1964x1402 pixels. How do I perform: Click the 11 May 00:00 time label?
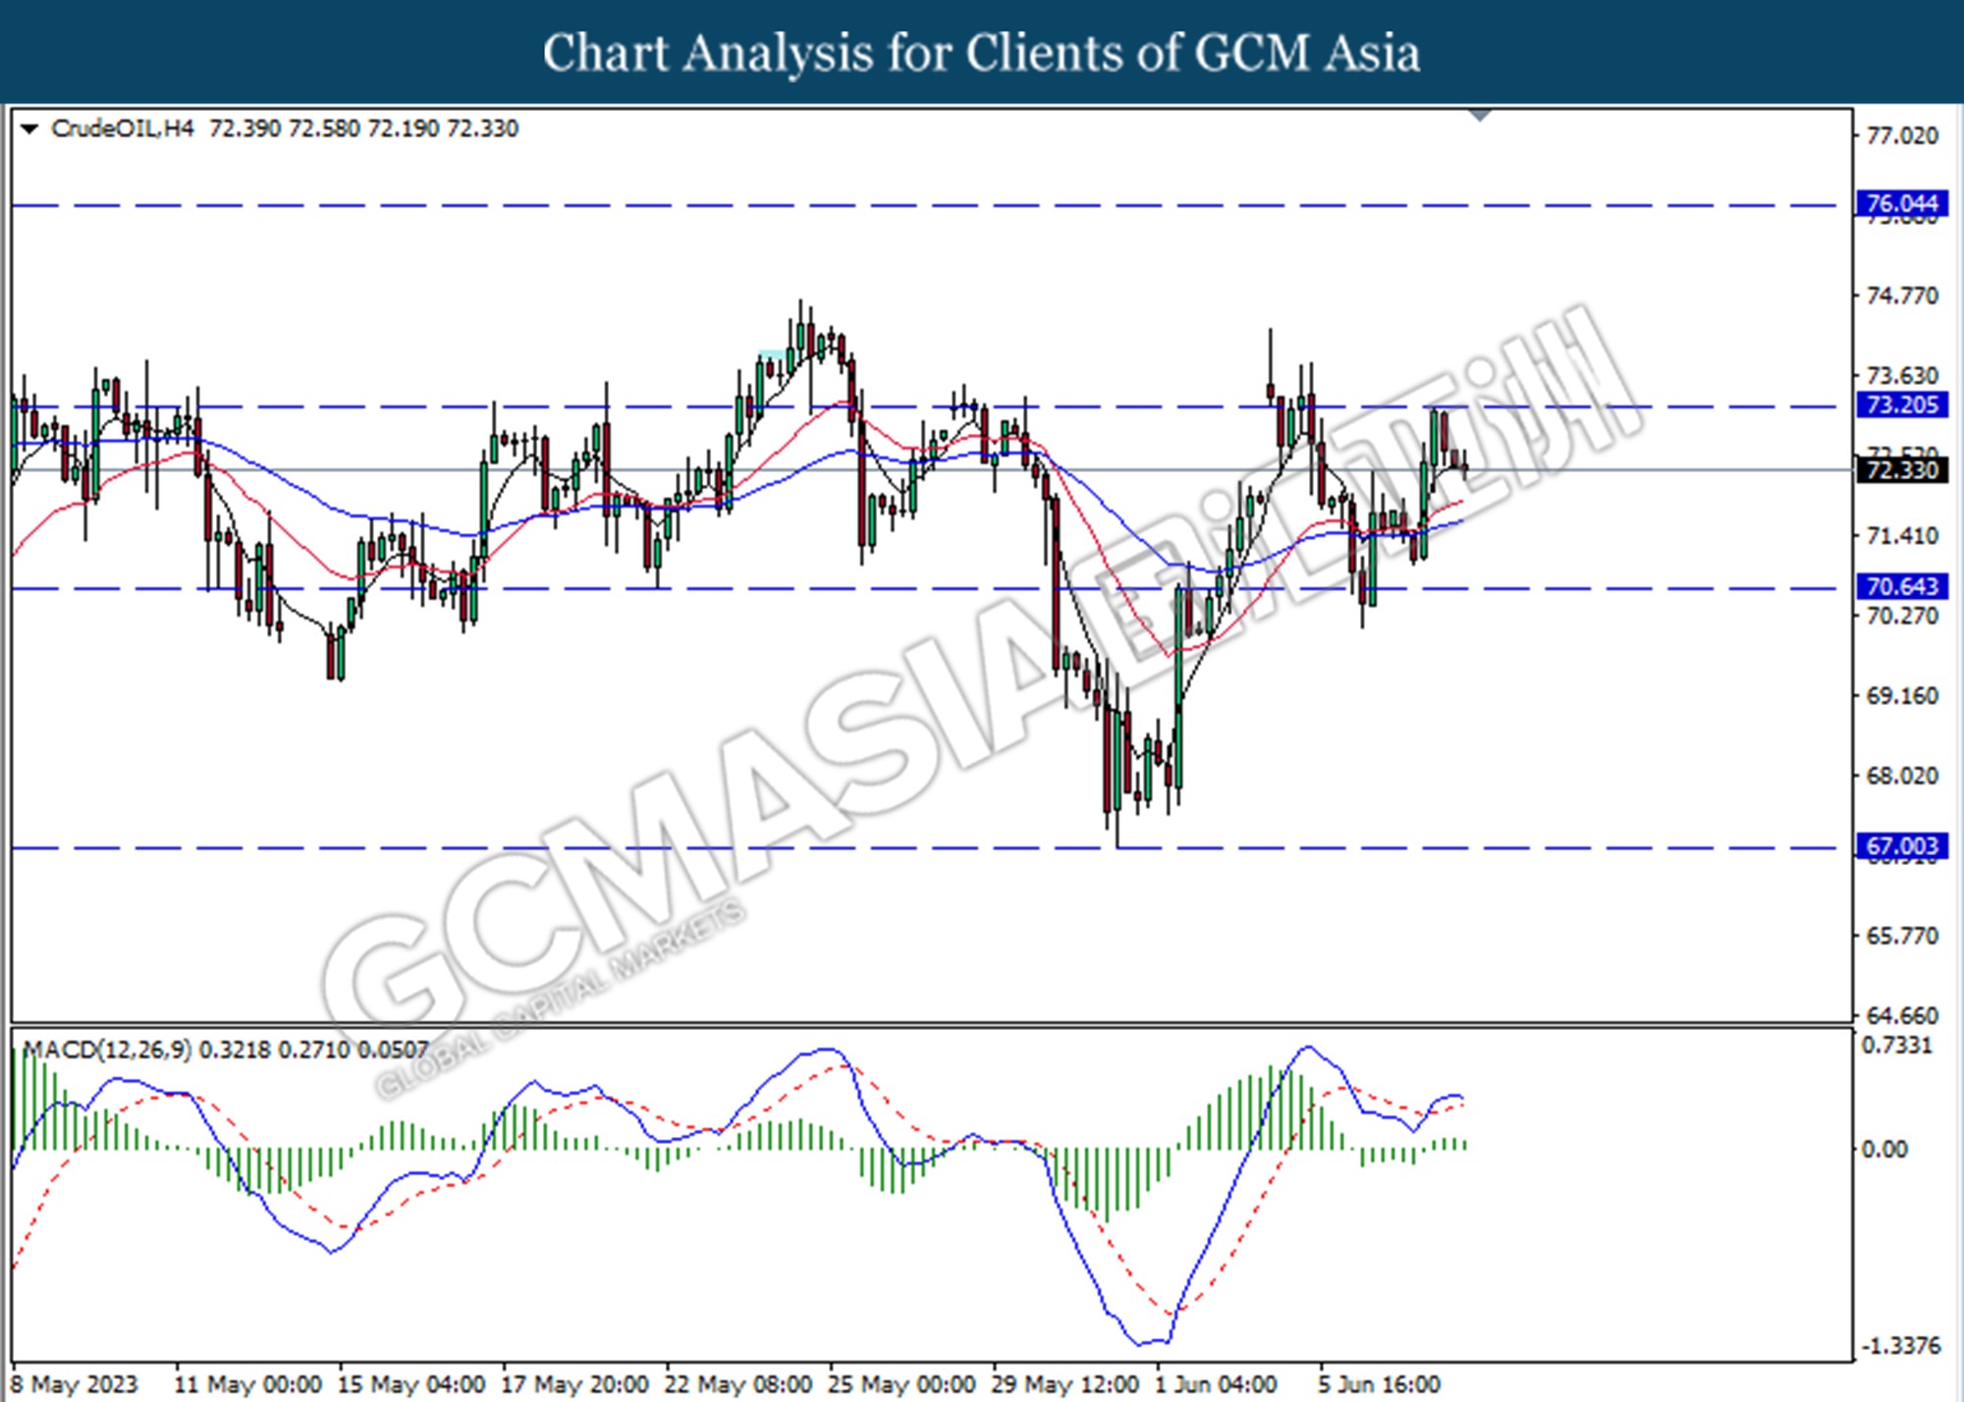click(x=247, y=1384)
